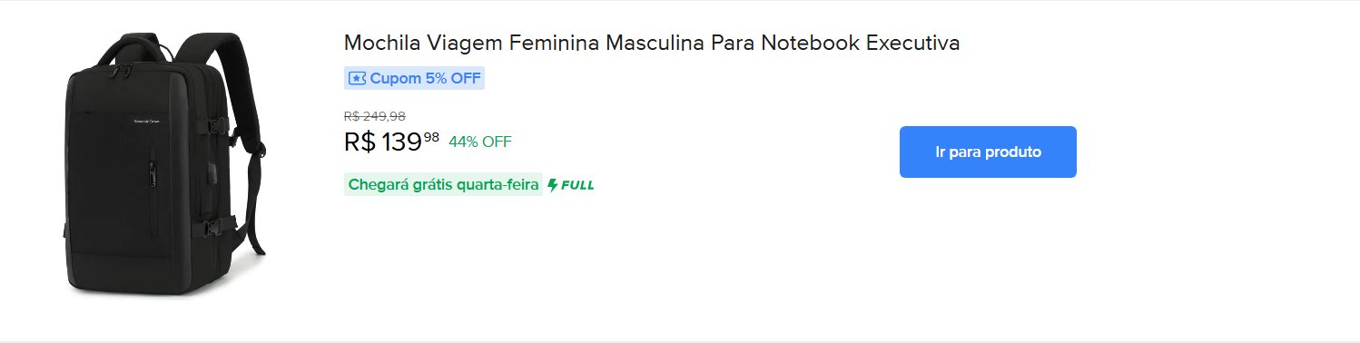Click the green lightning bolt icon

(552, 185)
